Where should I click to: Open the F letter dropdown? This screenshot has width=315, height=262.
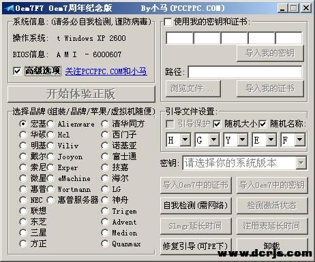(x=300, y=140)
